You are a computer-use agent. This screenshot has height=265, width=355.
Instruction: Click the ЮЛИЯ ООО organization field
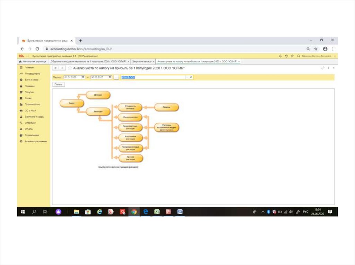(x=153, y=77)
